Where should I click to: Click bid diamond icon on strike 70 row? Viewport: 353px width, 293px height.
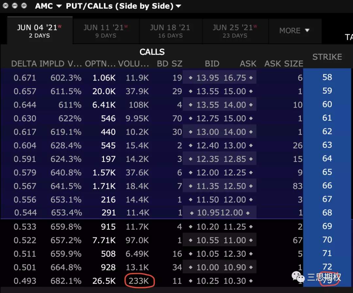point(191,240)
